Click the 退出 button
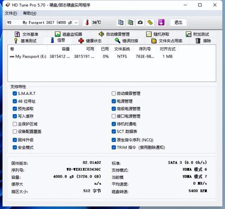 tap(178, 22)
